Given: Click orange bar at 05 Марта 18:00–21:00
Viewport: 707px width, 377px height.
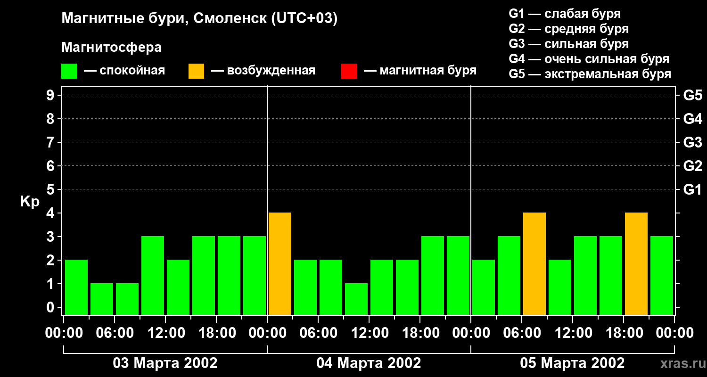Looking at the screenshot, I should pyautogui.click(x=636, y=263).
